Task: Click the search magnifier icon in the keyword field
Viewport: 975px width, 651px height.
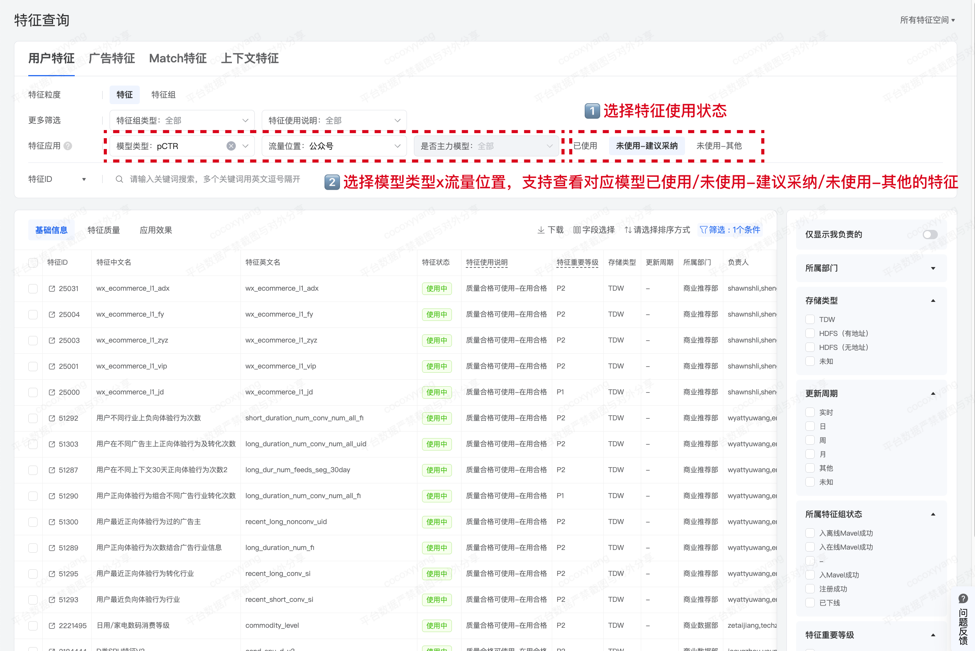Action: click(x=119, y=179)
